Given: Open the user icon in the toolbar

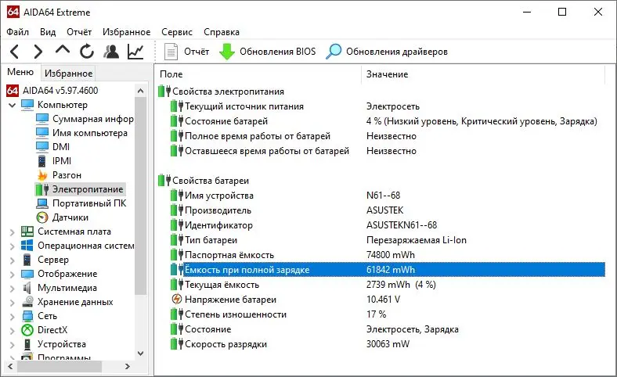Looking at the screenshot, I should [x=111, y=52].
